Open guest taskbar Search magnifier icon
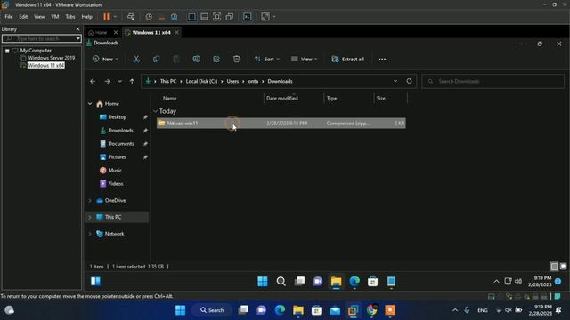The height and width of the screenshot is (320, 570). [x=281, y=281]
